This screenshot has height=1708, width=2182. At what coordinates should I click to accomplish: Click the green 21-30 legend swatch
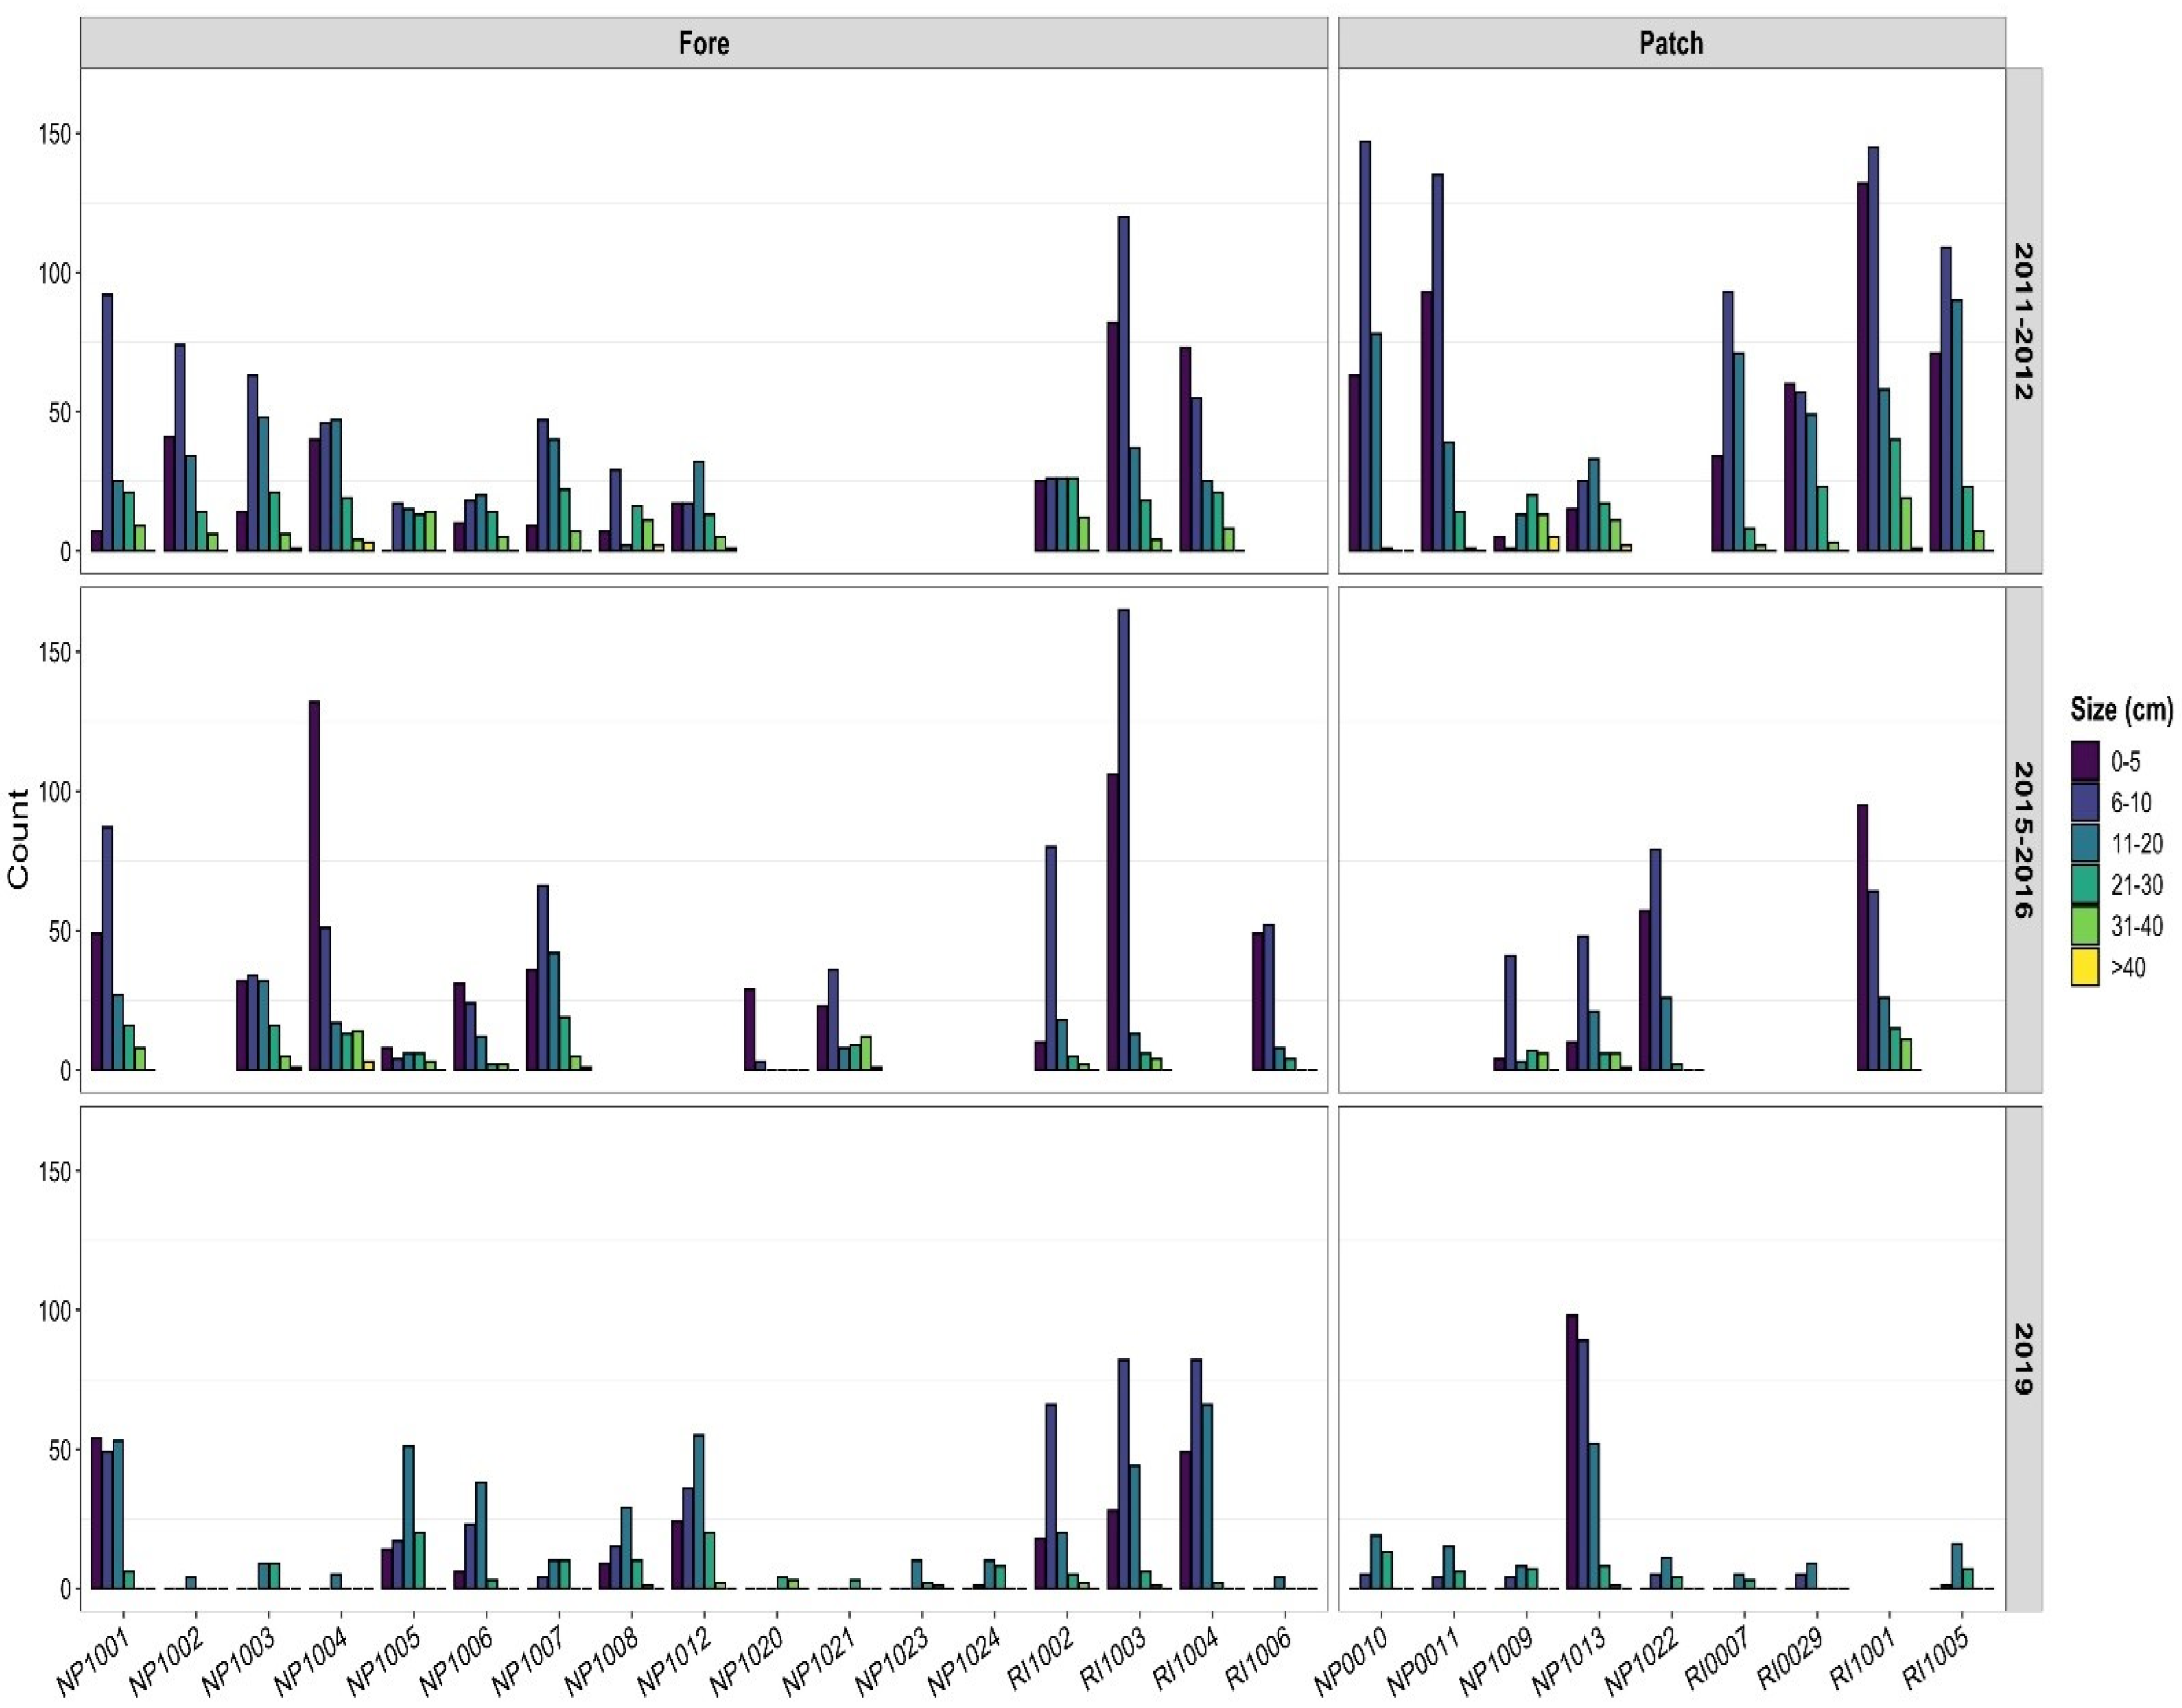(2085, 884)
